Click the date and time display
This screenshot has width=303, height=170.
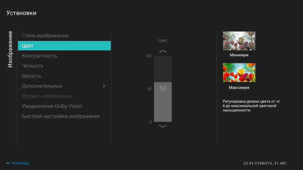(x=265, y=163)
